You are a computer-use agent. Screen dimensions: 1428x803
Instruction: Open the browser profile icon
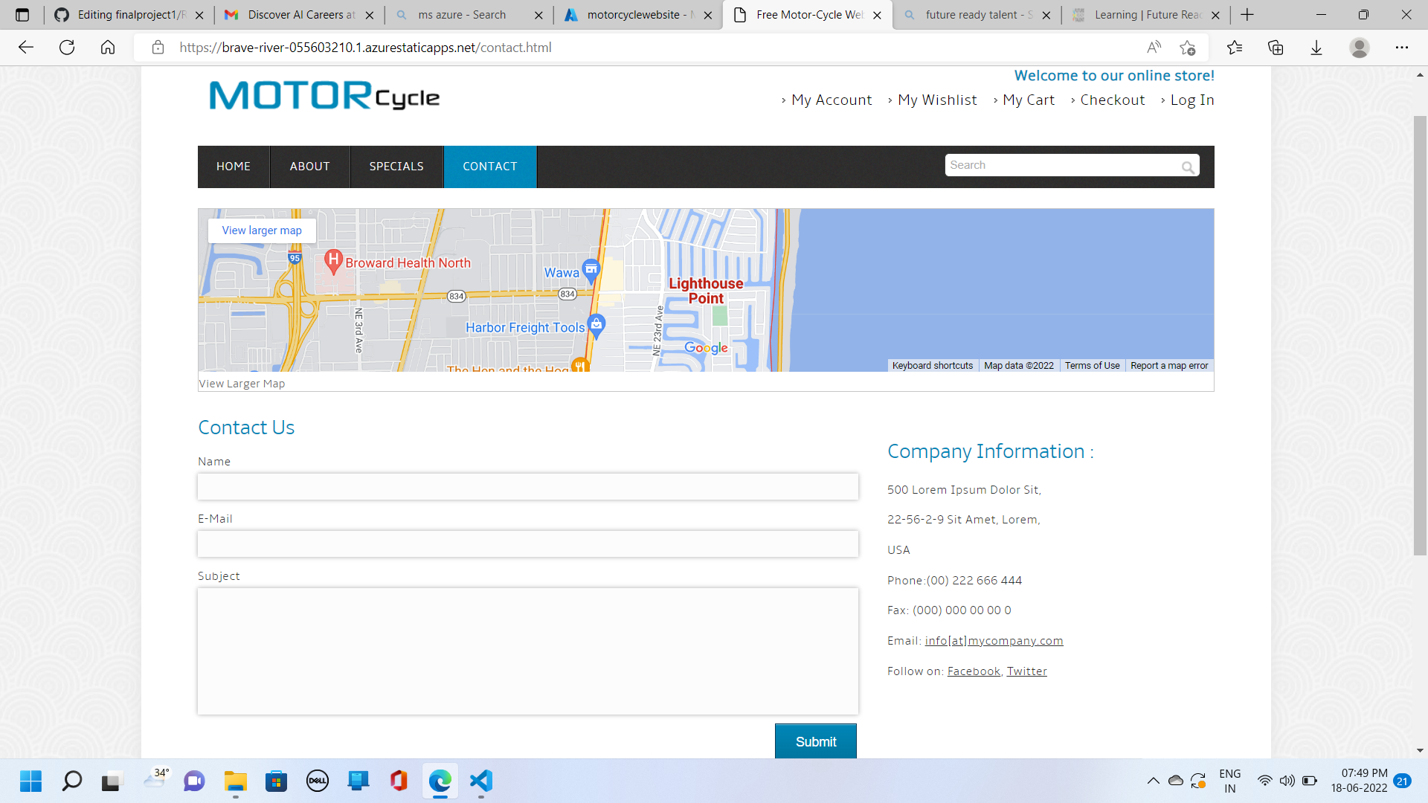click(x=1360, y=47)
